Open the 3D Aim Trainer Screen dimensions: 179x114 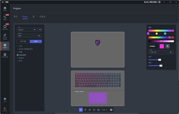tap(5, 36)
